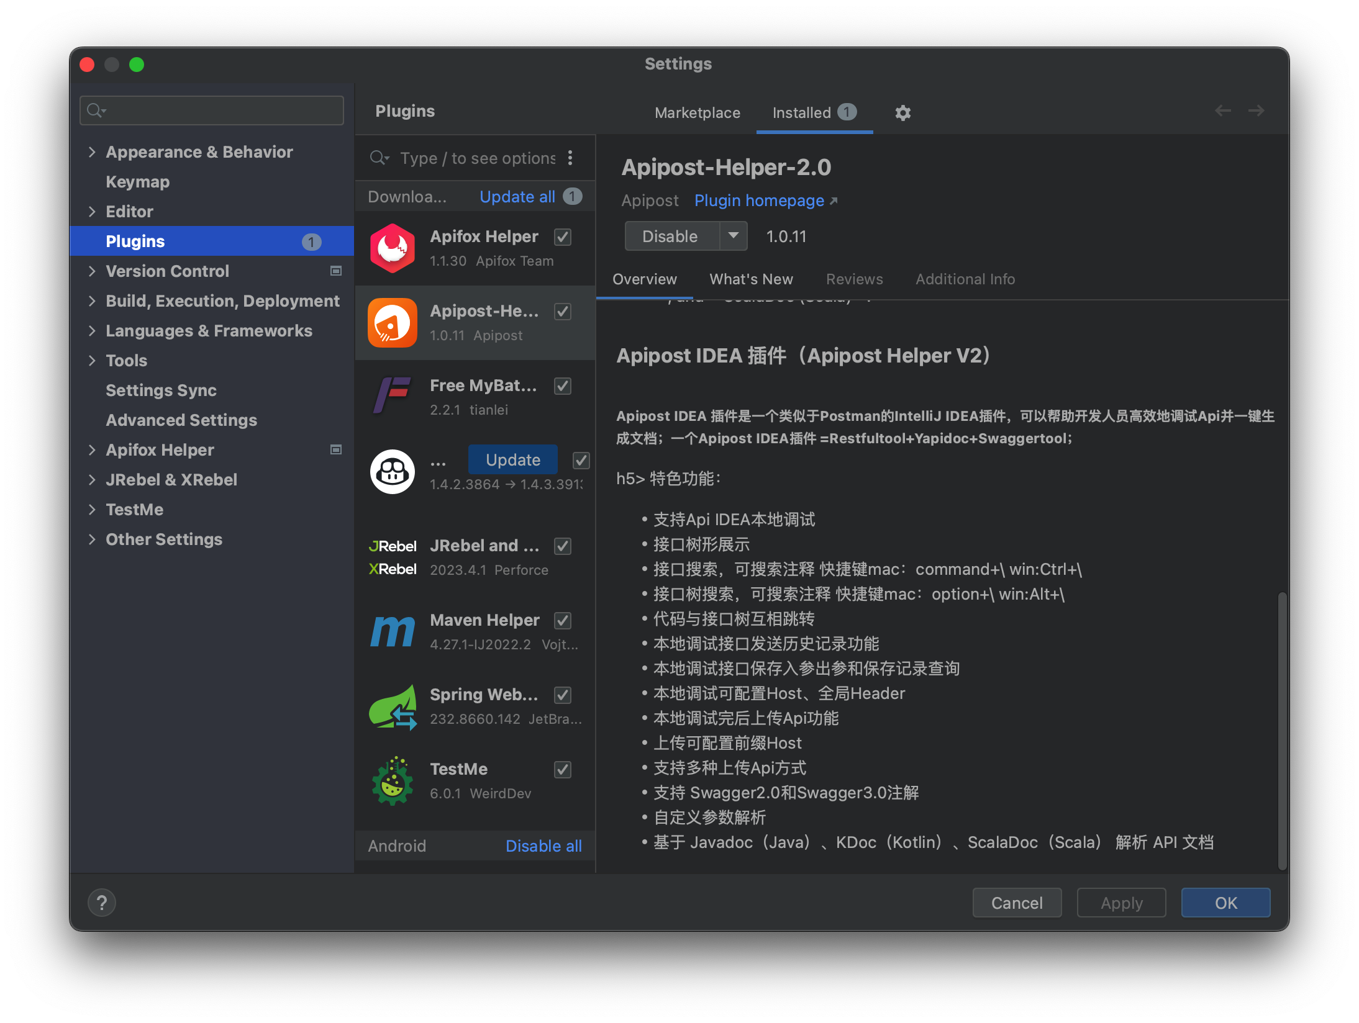Viewport: 1359px width, 1023px height.
Task: Select the Settings Sync item
Action: point(211,390)
